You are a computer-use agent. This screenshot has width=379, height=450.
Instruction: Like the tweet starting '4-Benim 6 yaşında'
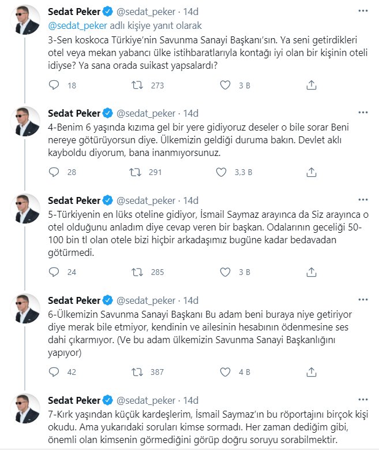pos(222,172)
